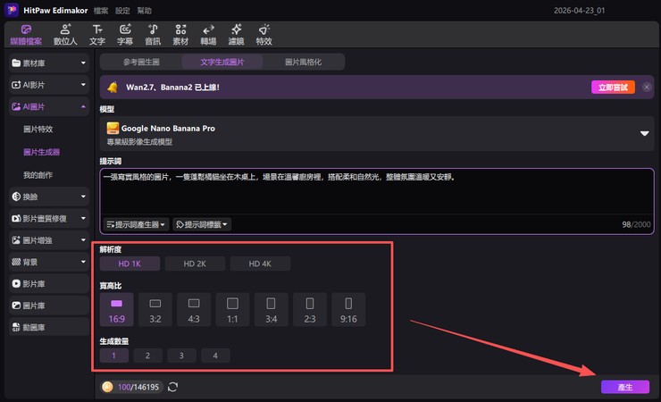This screenshot has width=661, height=402.
Task: Expand the AI影片 sidebar section
Action: click(x=49, y=85)
